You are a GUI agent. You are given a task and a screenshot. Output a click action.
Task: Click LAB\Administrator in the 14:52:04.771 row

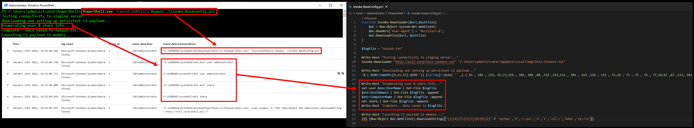(145, 74)
